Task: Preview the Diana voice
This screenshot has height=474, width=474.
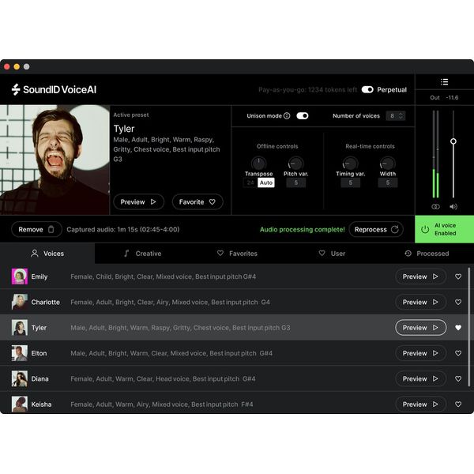Action: click(420, 378)
